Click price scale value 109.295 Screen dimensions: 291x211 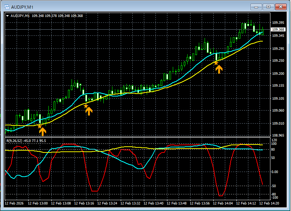tap(278, 49)
